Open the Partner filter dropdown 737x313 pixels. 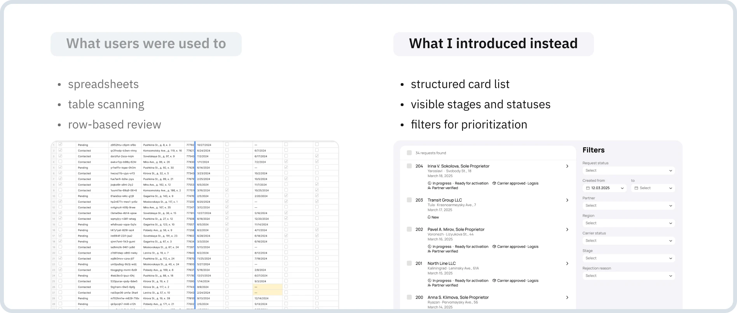[629, 205]
